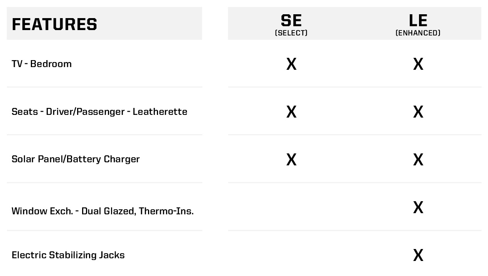Viewport: 488px width, 276px height.
Task: Click the SE X mark for Leatherette Seats
Action: (291, 112)
